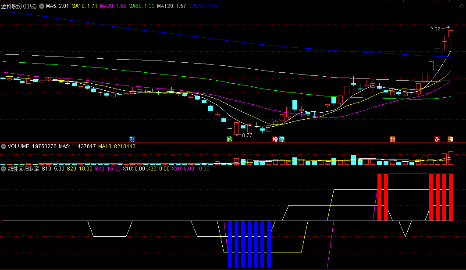Click the X10: 0.00 value
466x270 pixels.
[134, 169]
